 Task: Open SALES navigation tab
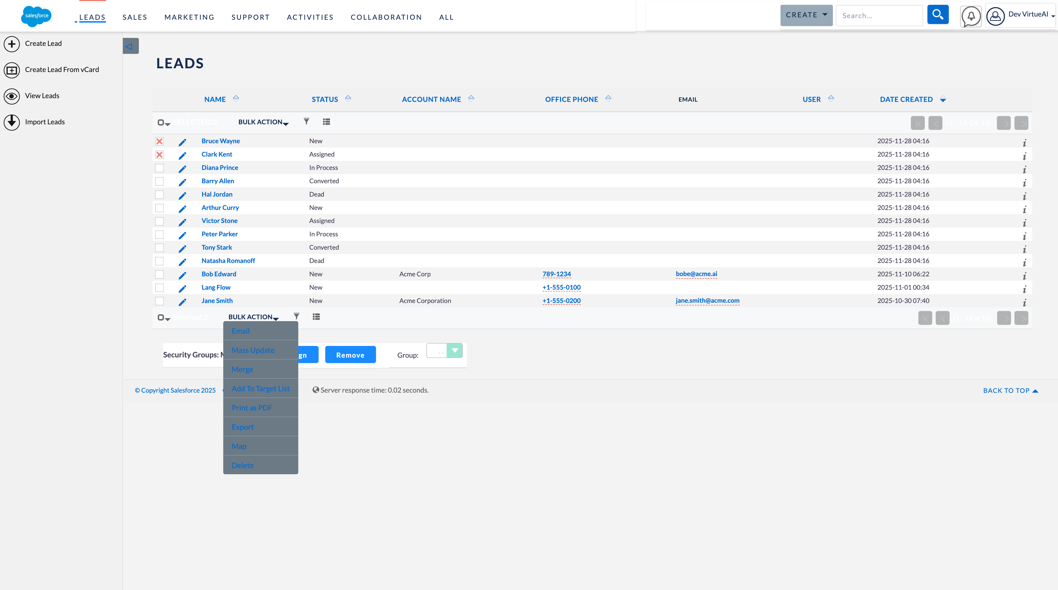(x=135, y=17)
